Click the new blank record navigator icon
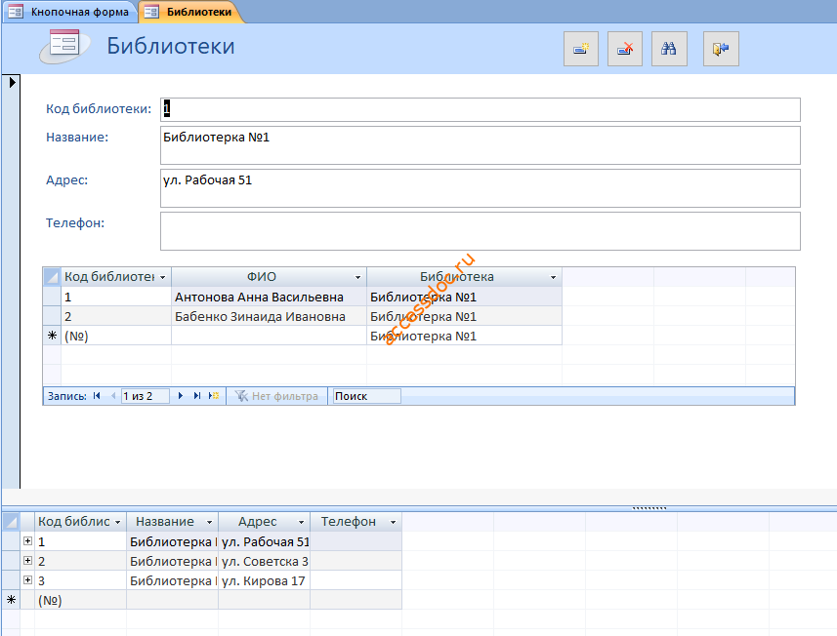Image resolution: width=837 pixels, height=636 pixels. pos(214,396)
